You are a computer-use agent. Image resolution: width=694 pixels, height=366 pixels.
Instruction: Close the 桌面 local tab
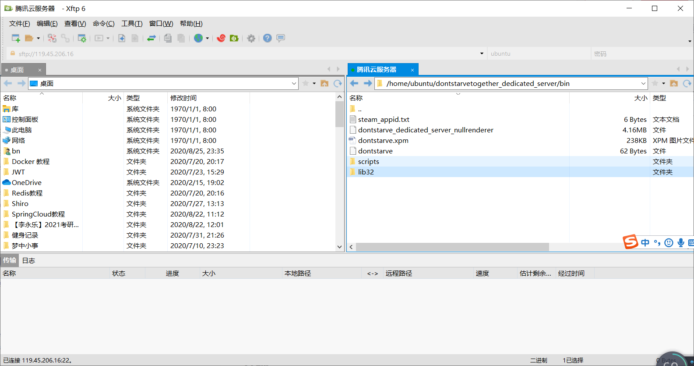pos(40,70)
